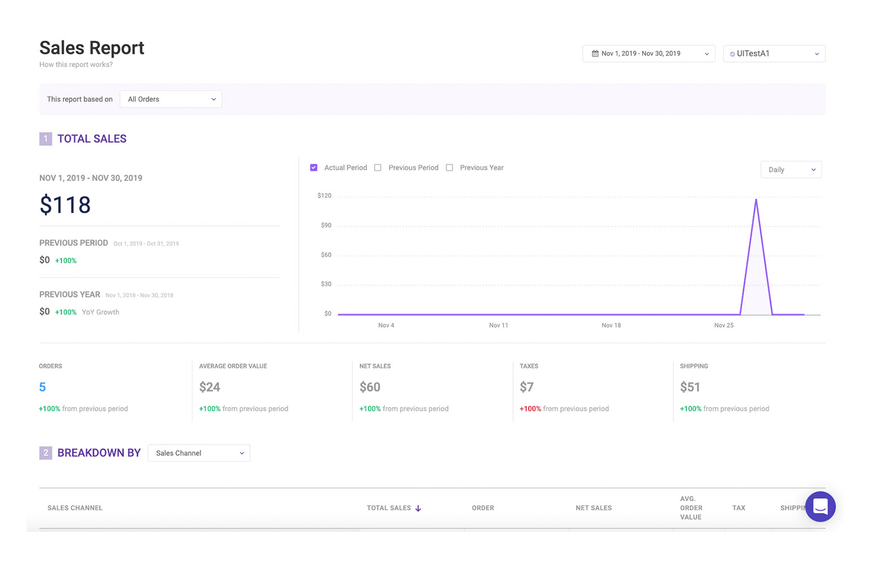Click the Sales Channel column header

point(75,508)
